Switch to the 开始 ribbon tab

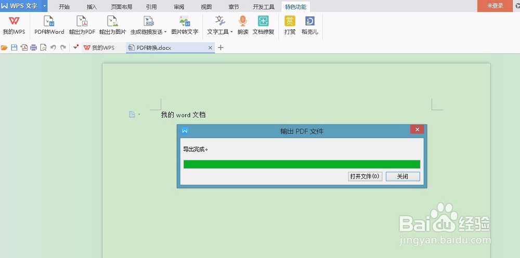[x=64, y=7]
